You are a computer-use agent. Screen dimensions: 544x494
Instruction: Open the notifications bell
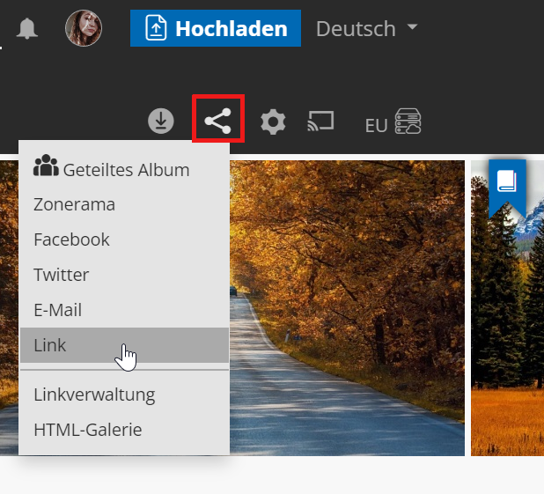[x=27, y=29]
